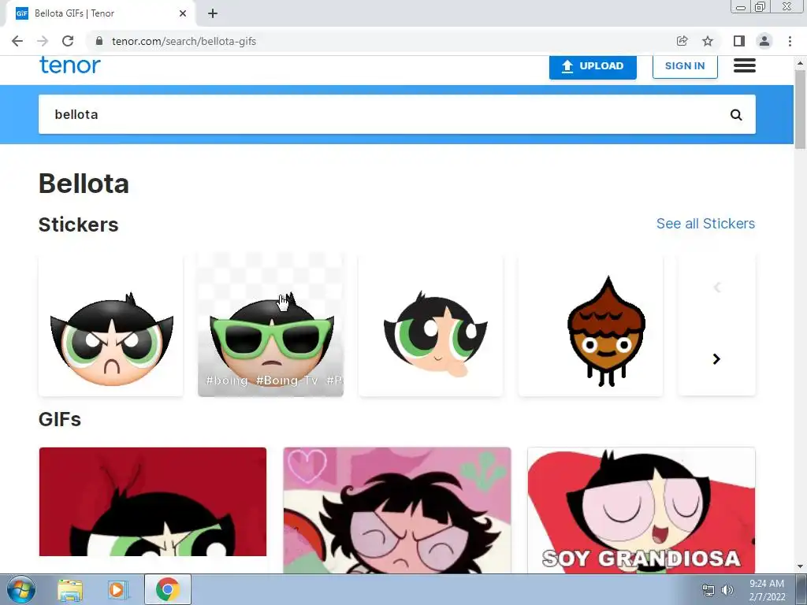This screenshot has height=605, width=807.
Task: Open File Explorer from the taskbar
Action: coord(70,589)
